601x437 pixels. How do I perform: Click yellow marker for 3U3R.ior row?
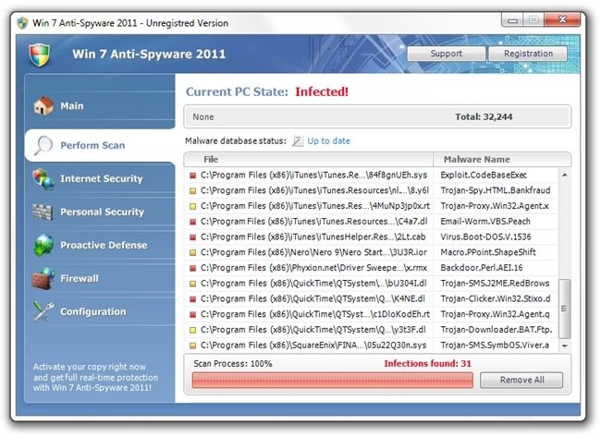tap(193, 253)
